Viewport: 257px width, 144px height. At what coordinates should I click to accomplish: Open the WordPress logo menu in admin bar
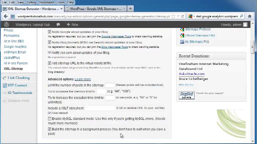pyautogui.click(x=6, y=24)
